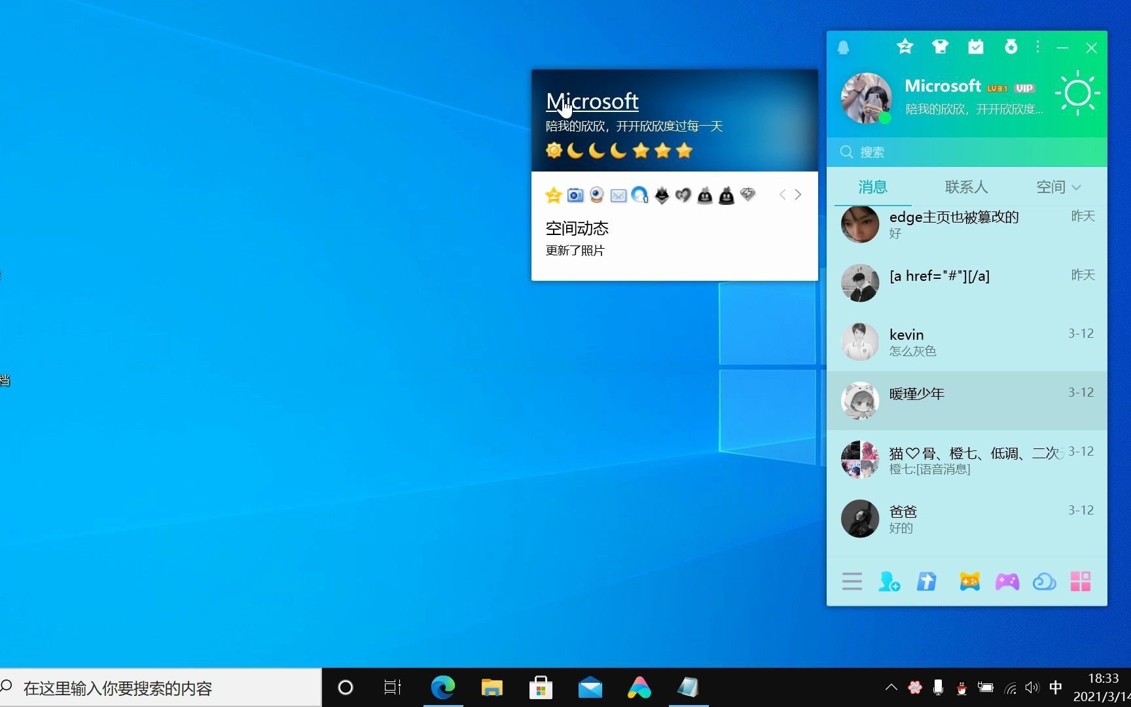1131x707 pixels.
Task: Open the orange QQ game center icon
Action: tap(969, 581)
